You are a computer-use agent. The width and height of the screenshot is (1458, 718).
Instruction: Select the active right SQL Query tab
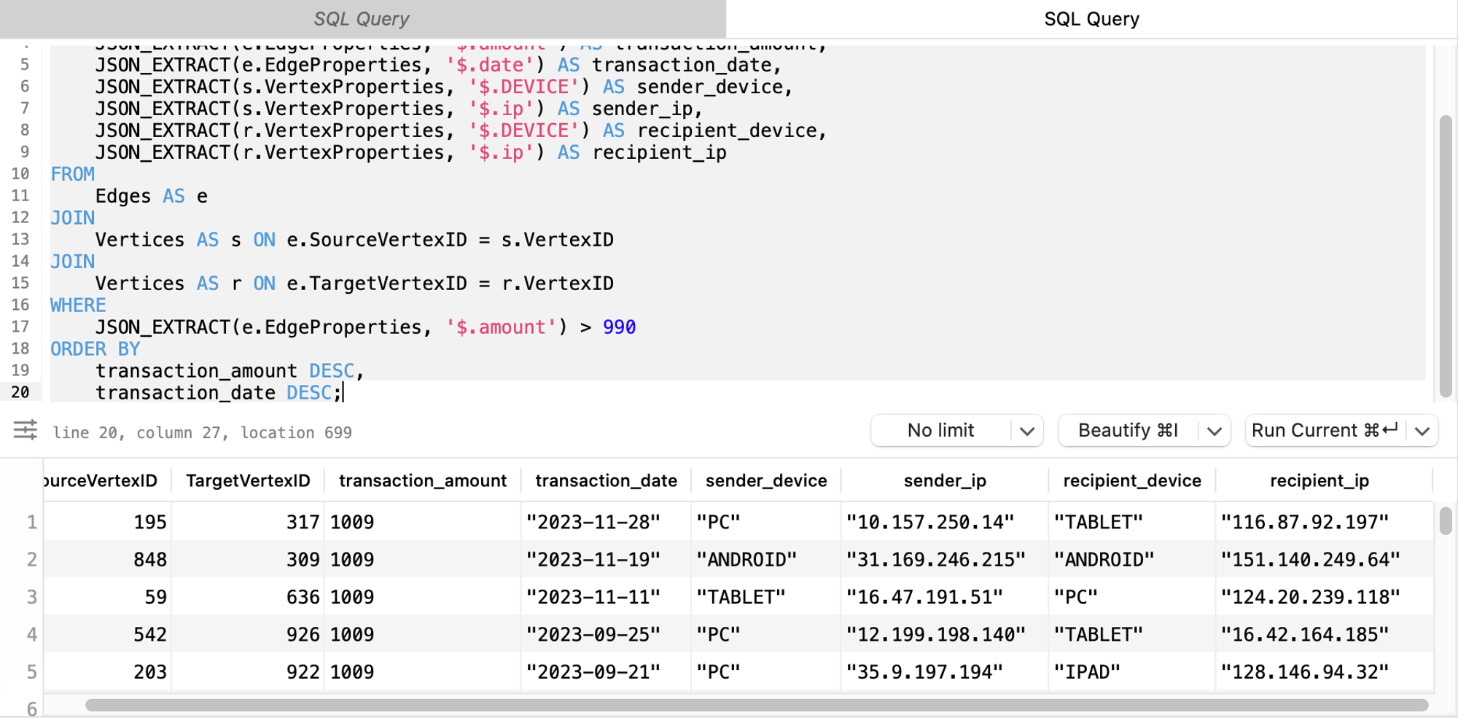point(1091,19)
